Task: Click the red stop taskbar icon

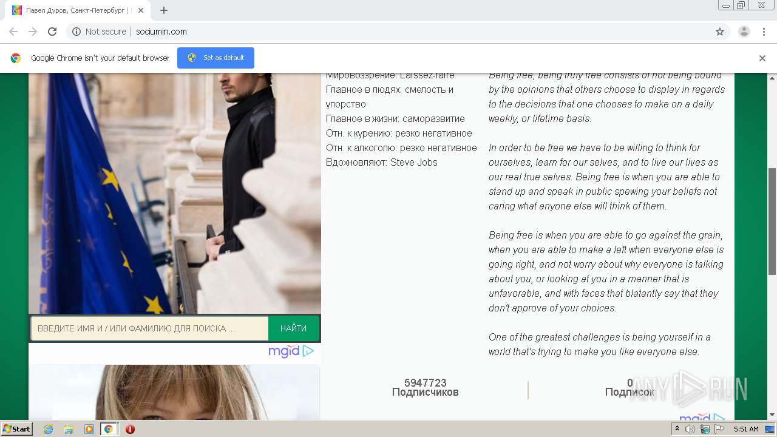Action: click(x=130, y=429)
